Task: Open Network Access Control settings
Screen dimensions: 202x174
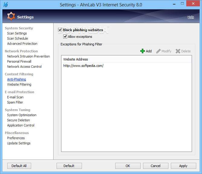Action: 24,67
